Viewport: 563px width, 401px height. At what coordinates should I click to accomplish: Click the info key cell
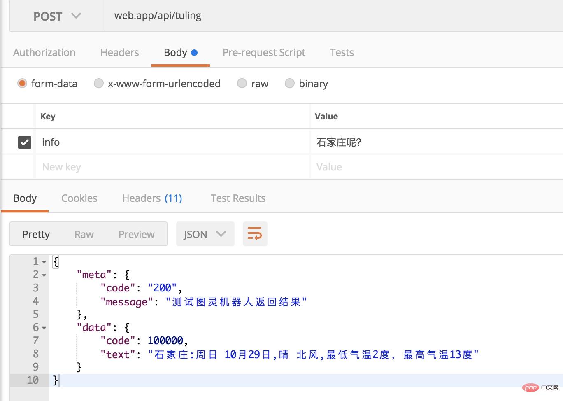tap(172, 142)
